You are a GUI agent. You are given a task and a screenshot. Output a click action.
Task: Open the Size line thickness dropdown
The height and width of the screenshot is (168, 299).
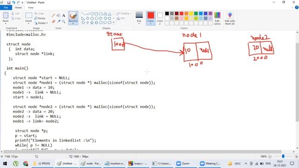point(139,18)
